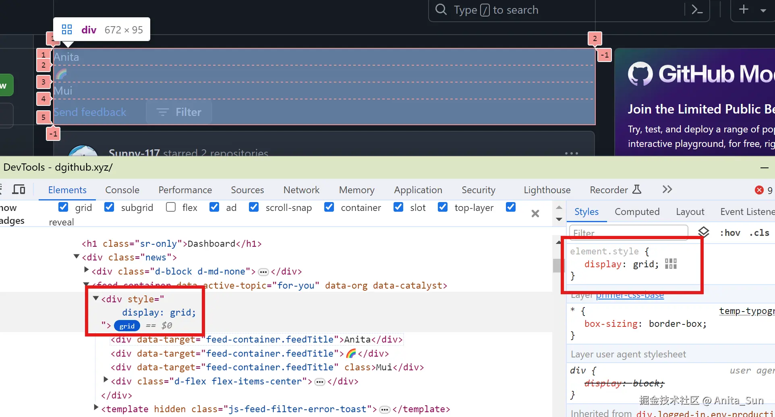Open the Recorder tab

615,190
